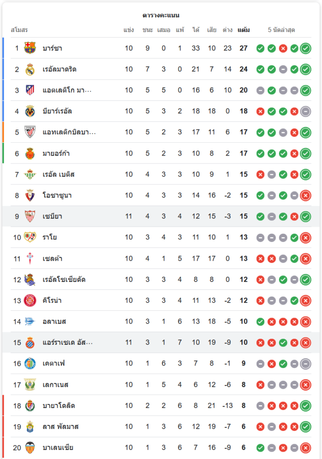Click the Sevilla crest icon
The height and width of the screenshot is (459, 322).
(30, 216)
